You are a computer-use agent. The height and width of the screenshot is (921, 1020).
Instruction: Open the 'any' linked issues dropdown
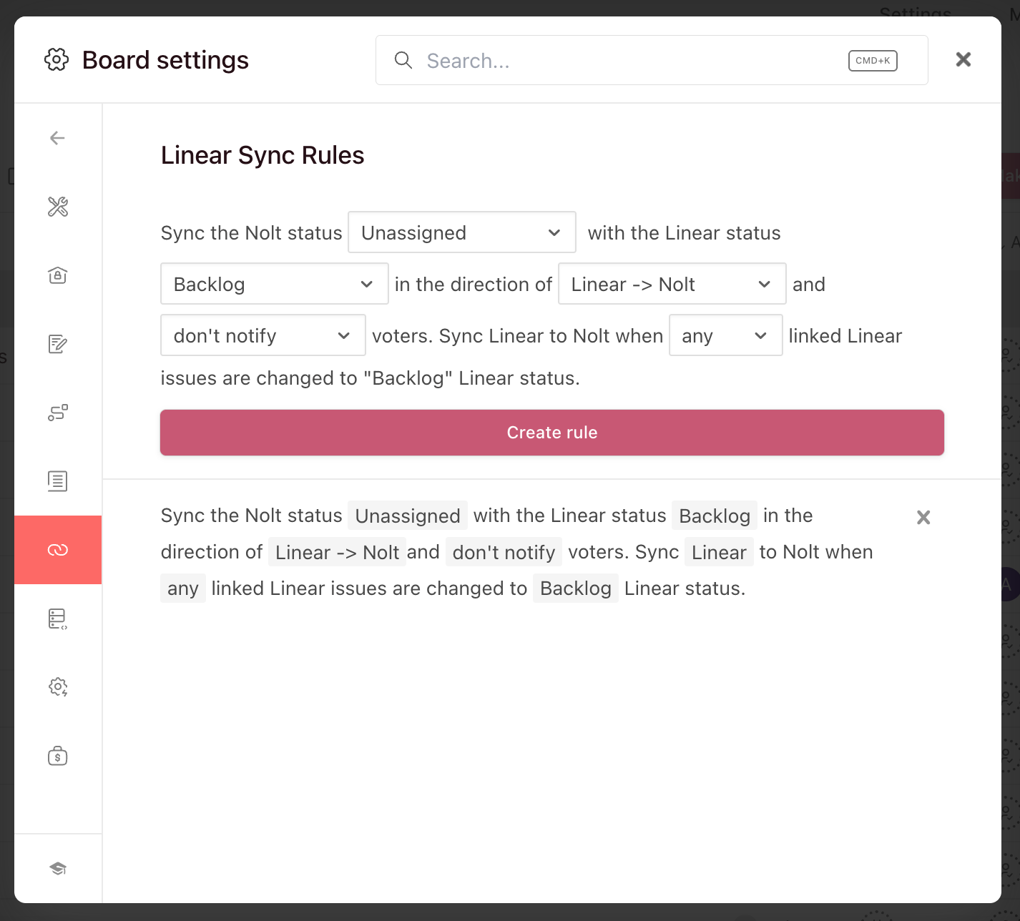point(726,335)
